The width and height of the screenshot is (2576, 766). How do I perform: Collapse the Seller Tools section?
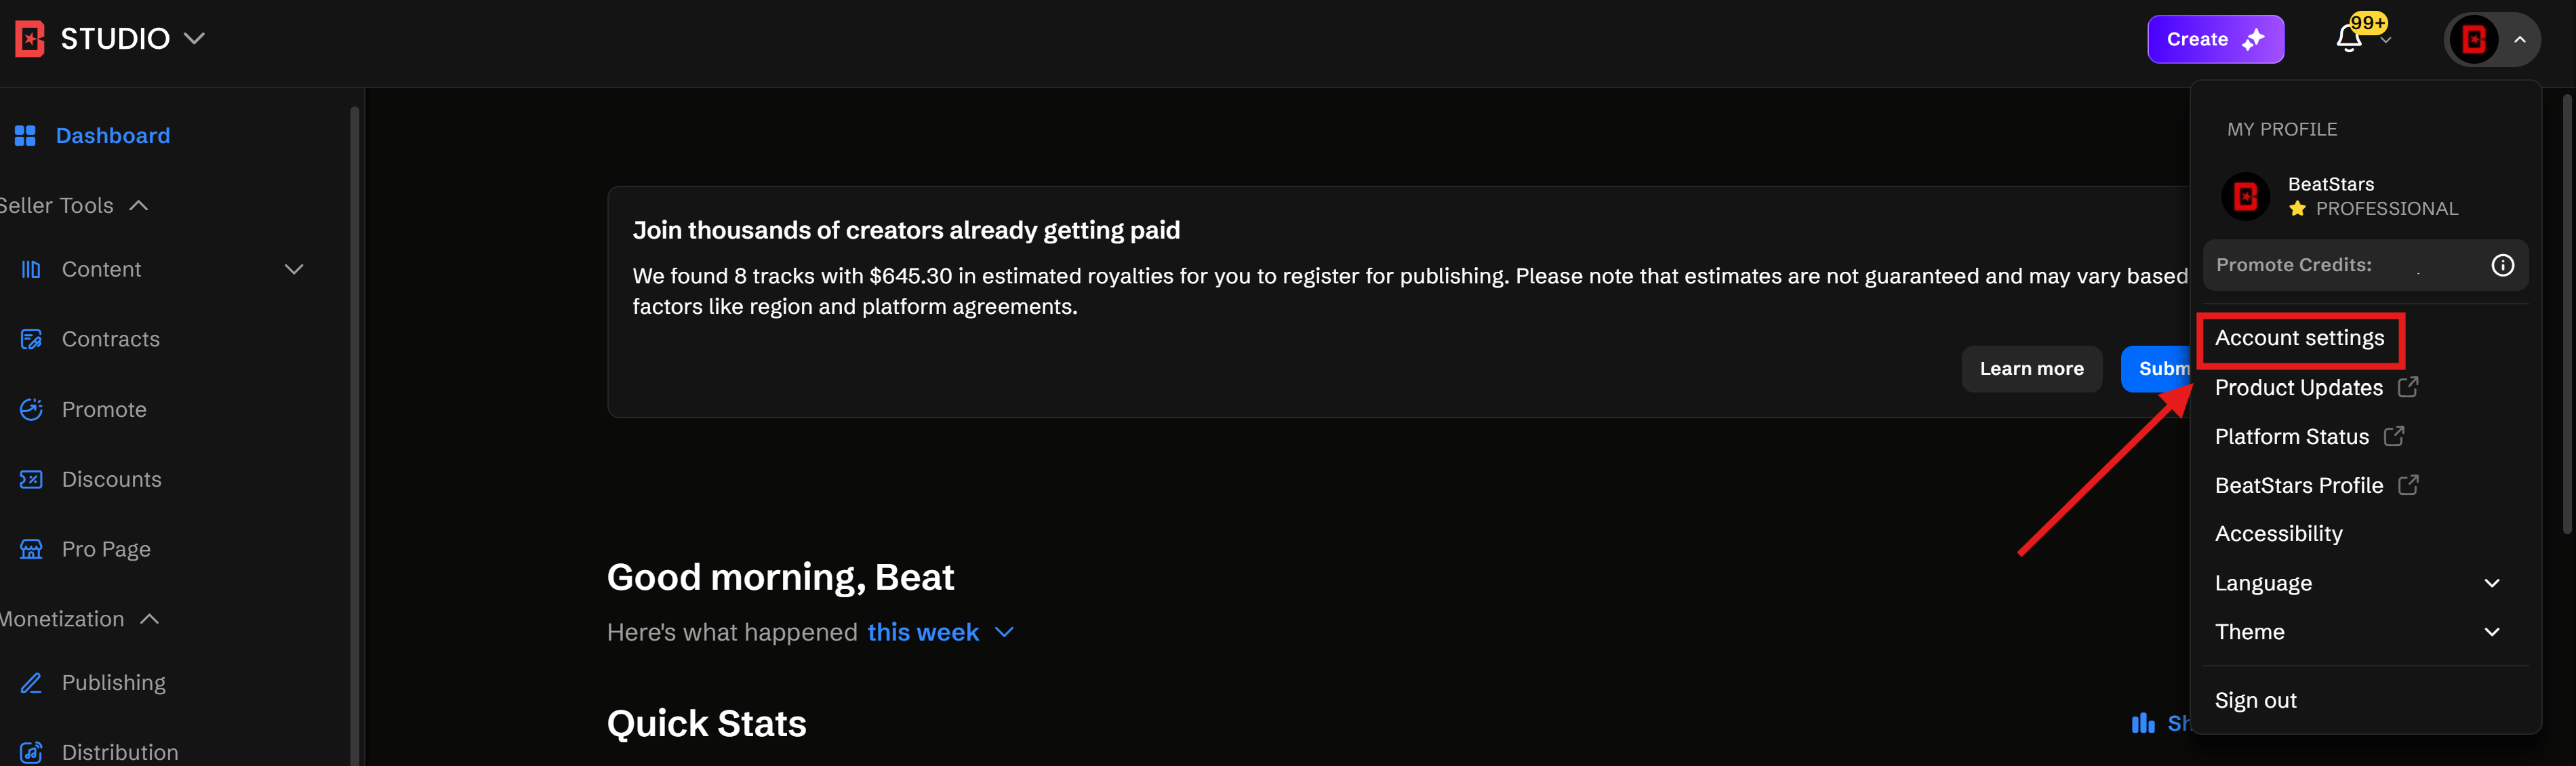tap(138, 204)
